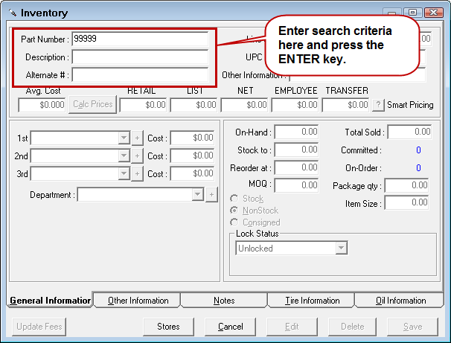Click the plus button beside 2nd vendor

[x=137, y=156]
